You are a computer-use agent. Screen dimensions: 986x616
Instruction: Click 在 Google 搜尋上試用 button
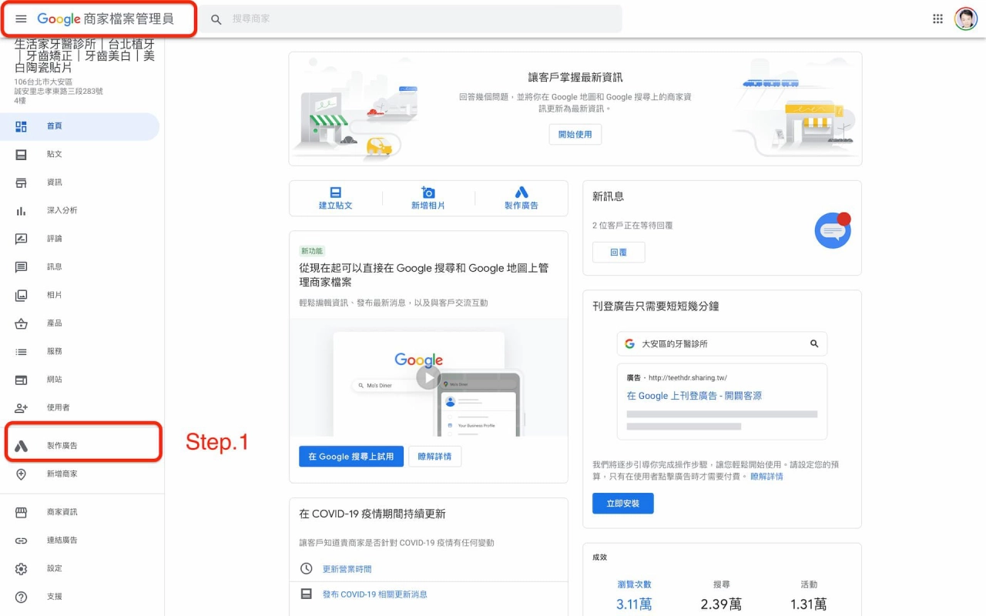[x=351, y=457]
